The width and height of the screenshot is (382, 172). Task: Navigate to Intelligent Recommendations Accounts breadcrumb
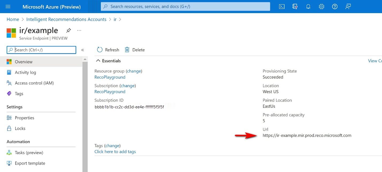[66, 19]
